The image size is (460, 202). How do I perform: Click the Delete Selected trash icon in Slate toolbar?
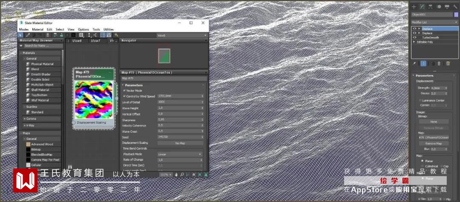tap(48, 35)
